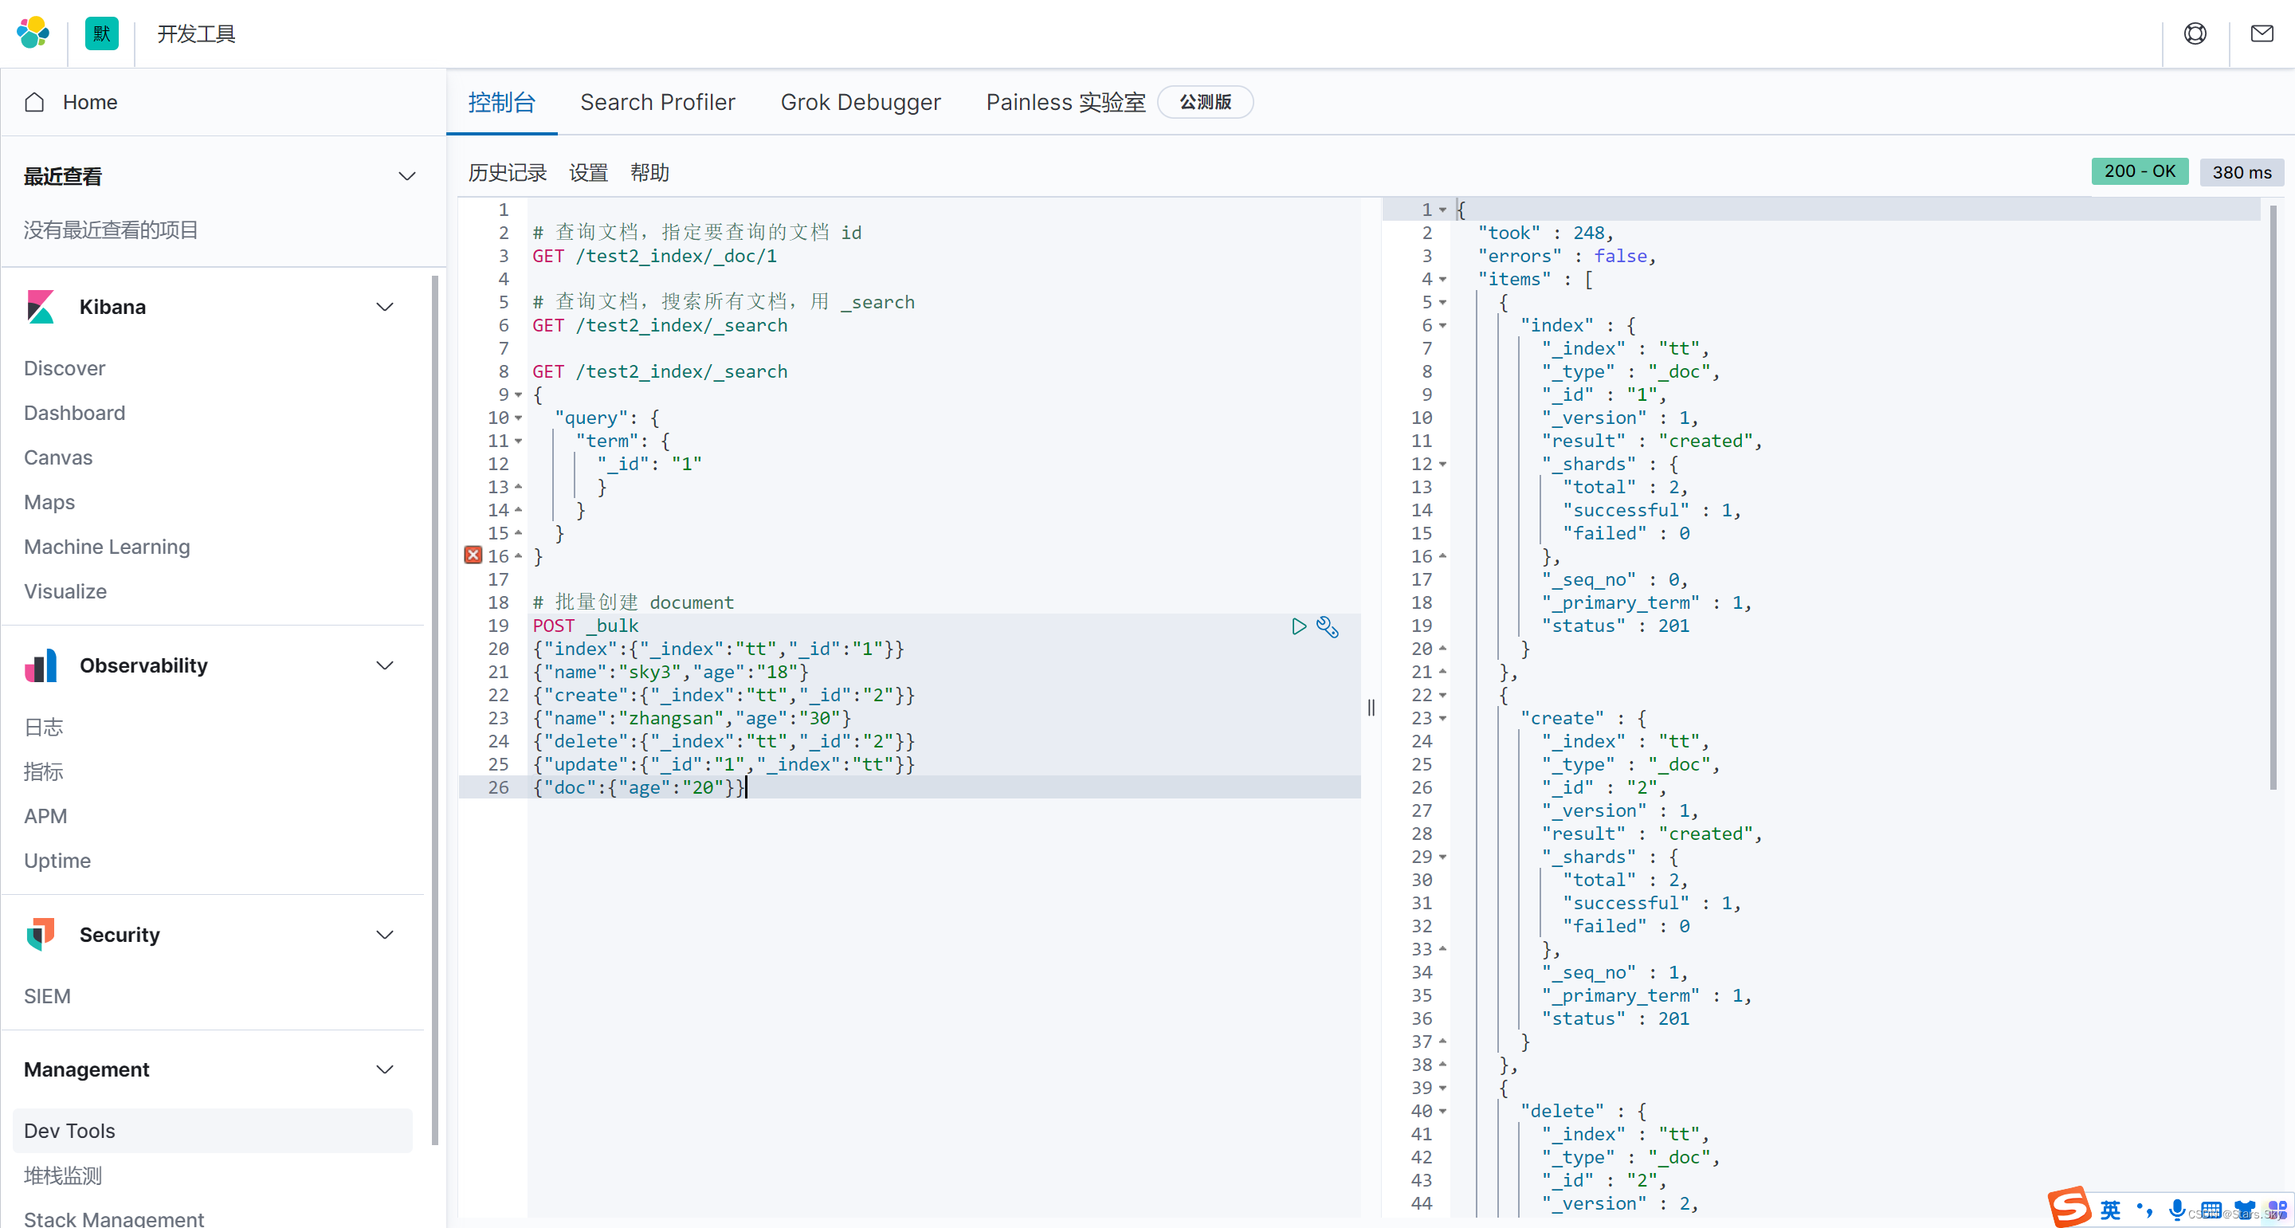Switch to the Search Profiler tab
The height and width of the screenshot is (1228, 2295).
click(x=657, y=103)
